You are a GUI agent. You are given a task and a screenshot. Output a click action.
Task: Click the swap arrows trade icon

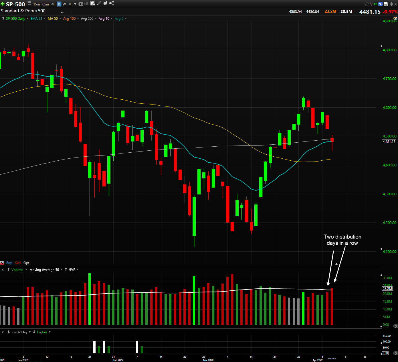(x=2, y=263)
